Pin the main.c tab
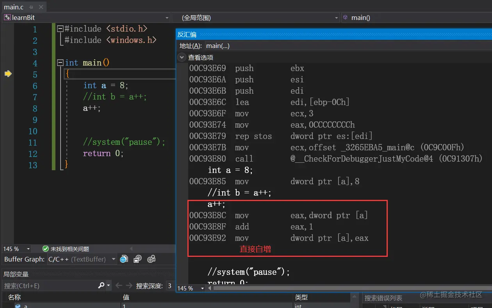 click(31, 7)
